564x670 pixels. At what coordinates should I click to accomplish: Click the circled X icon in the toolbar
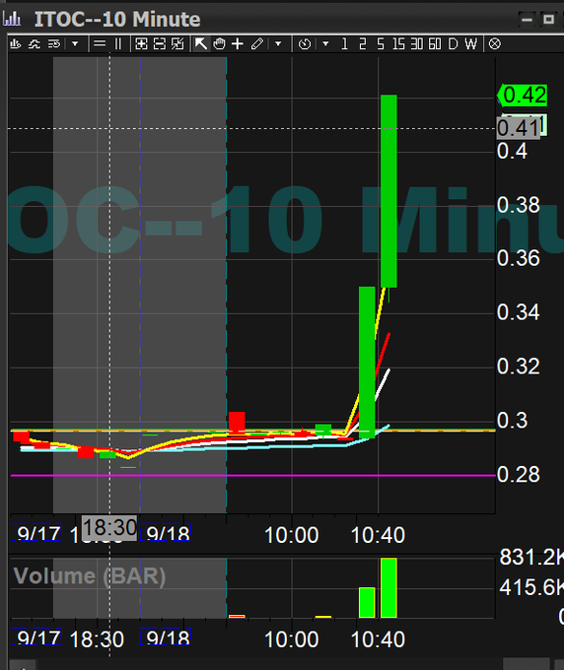pos(495,43)
